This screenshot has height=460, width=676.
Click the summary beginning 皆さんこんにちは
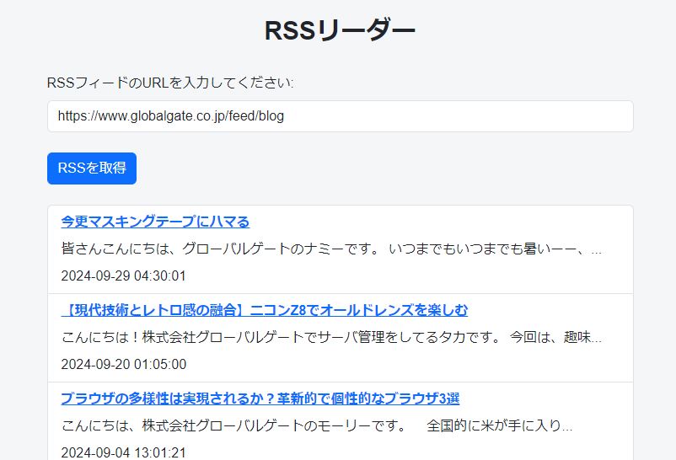point(331,249)
